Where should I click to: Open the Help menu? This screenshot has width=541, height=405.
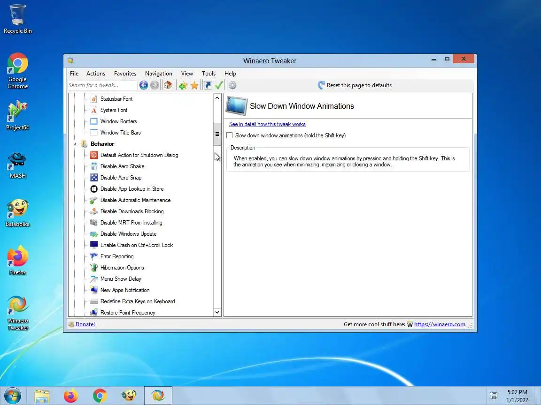pos(230,73)
